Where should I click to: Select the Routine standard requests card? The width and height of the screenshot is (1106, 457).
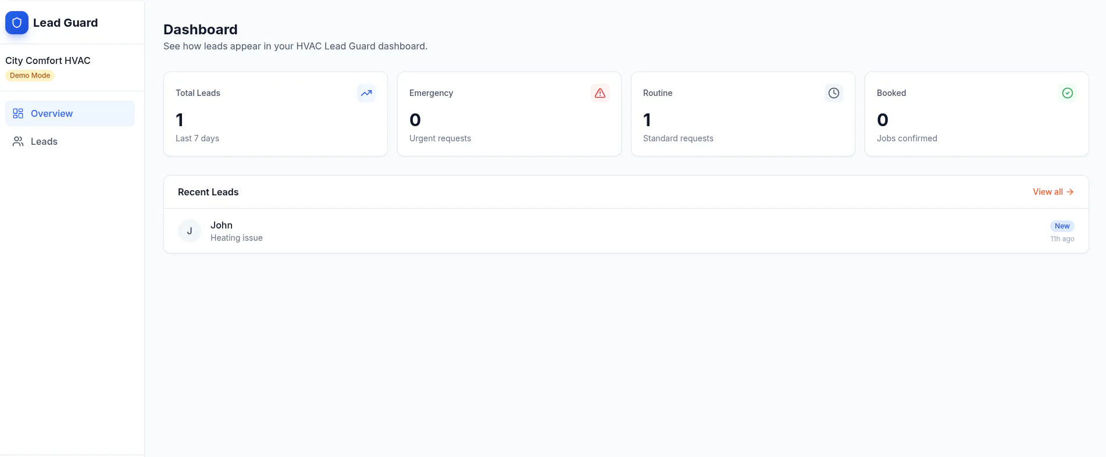click(743, 114)
